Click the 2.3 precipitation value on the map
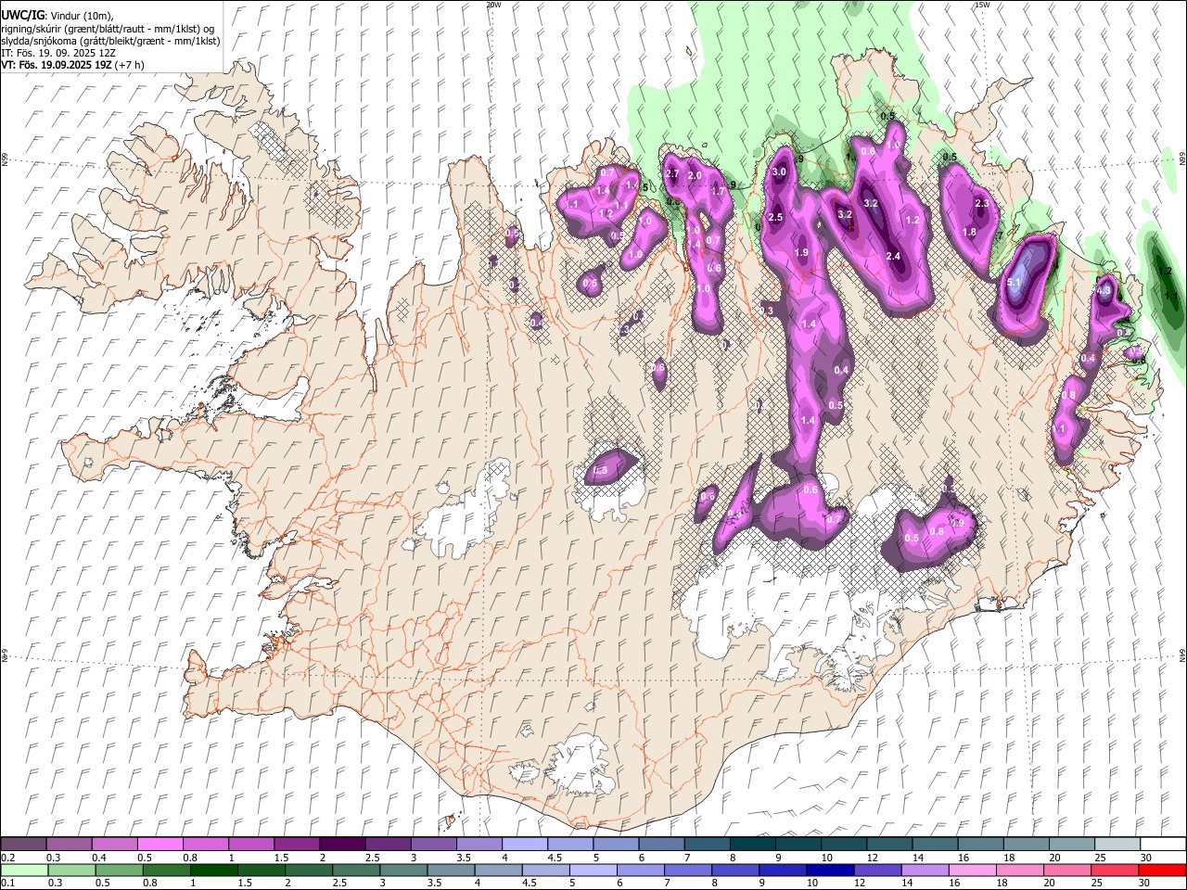 pos(982,203)
